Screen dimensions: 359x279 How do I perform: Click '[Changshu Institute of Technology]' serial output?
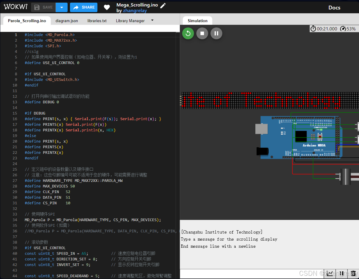coord(222,232)
